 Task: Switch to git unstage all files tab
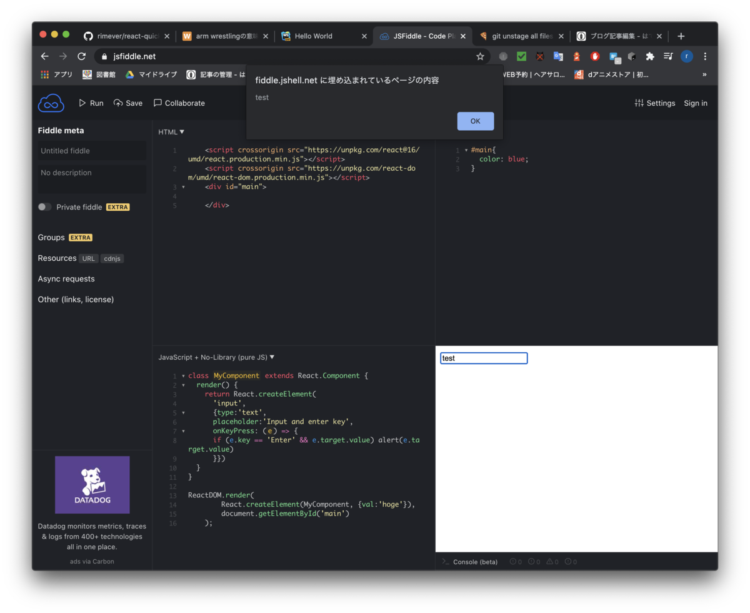tap(521, 36)
